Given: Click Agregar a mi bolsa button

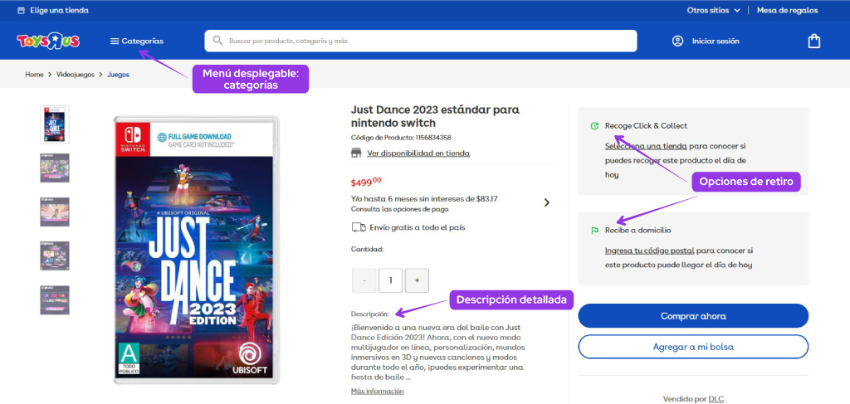Looking at the screenshot, I should [x=692, y=347].
